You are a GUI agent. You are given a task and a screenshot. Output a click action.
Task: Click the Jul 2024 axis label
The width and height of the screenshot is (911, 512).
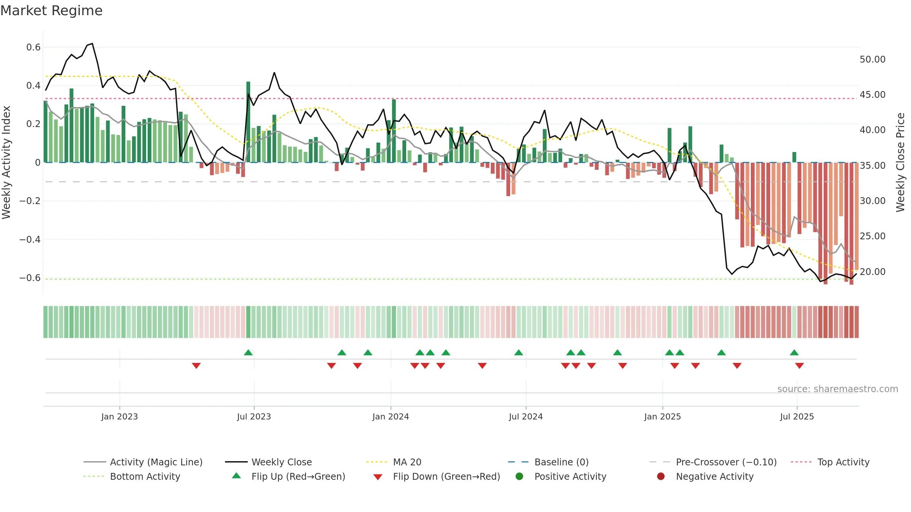pos(526,416)
